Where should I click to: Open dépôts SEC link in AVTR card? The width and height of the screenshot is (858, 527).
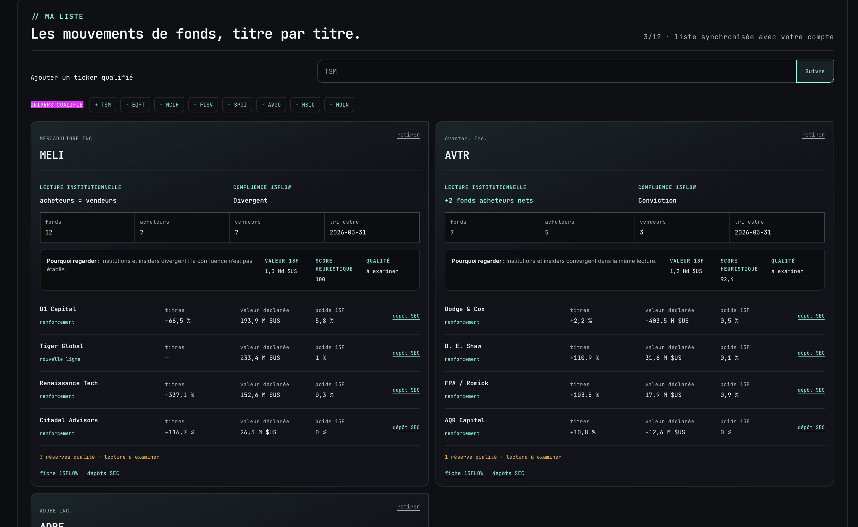508,473
